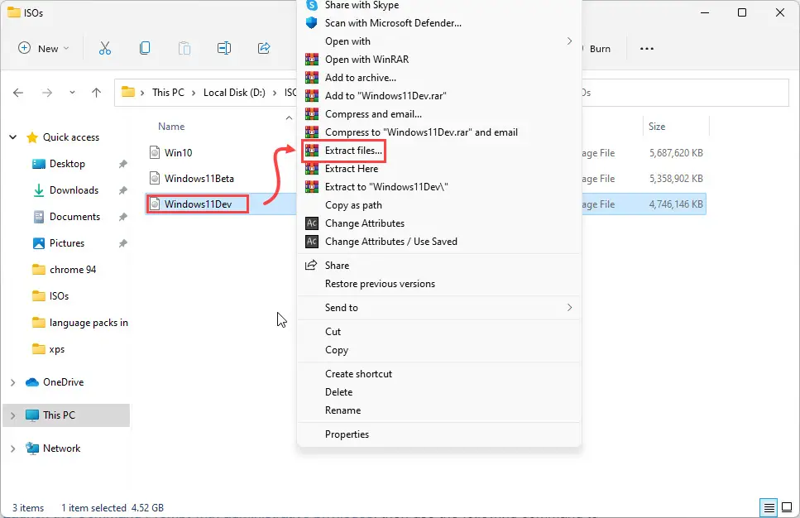
Task: Switch to details view icon
Action: [769, 508]
